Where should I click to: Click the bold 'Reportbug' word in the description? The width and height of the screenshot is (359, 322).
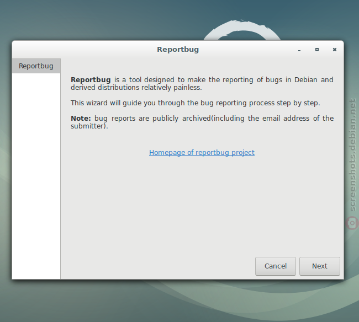(x=91, y=80)
